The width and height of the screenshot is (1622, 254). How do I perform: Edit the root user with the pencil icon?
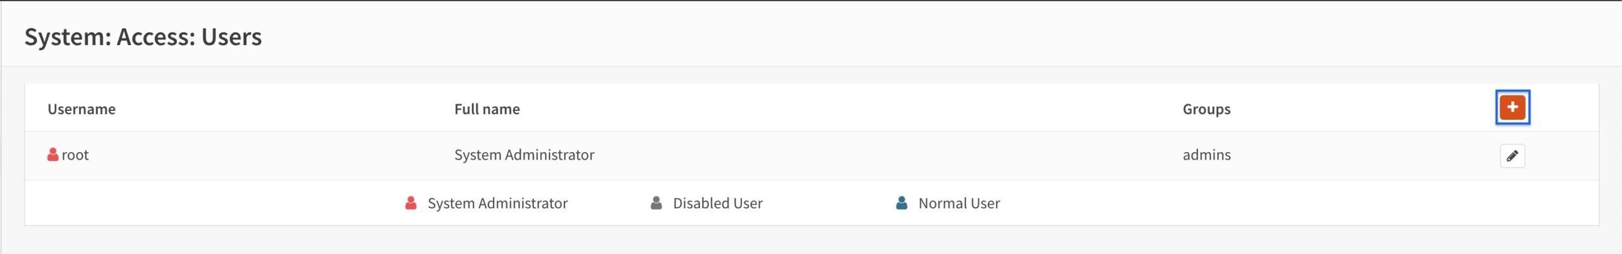point(1512,156)
